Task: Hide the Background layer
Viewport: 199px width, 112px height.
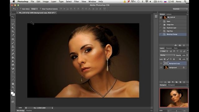Action: [161, 68]
